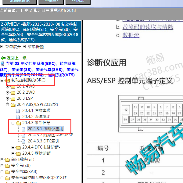This screenshot has height=183, width=183.
Task: Click the 20.3 ESP folder icon
Action: coord(13,99)
